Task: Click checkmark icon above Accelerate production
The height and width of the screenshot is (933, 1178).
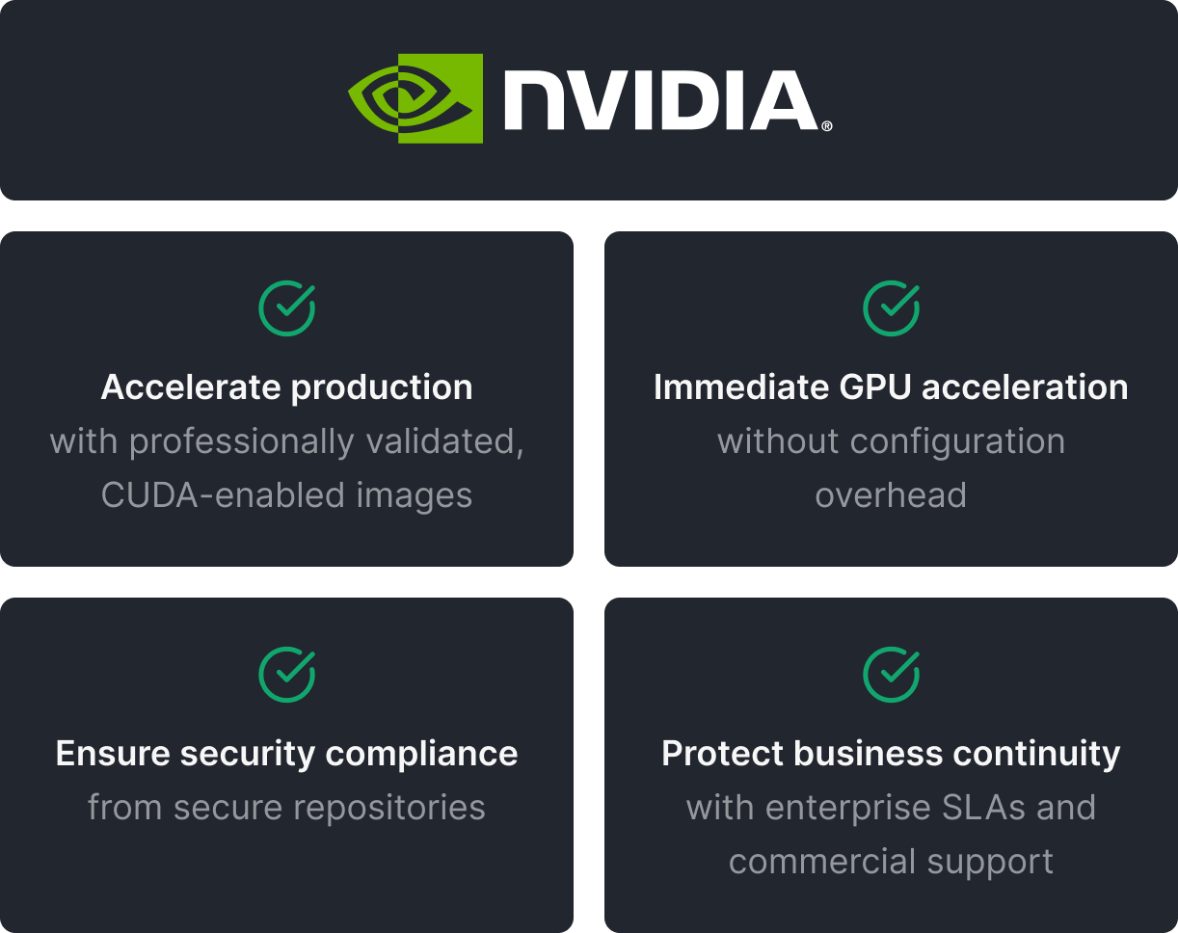Action: point(287,308)
